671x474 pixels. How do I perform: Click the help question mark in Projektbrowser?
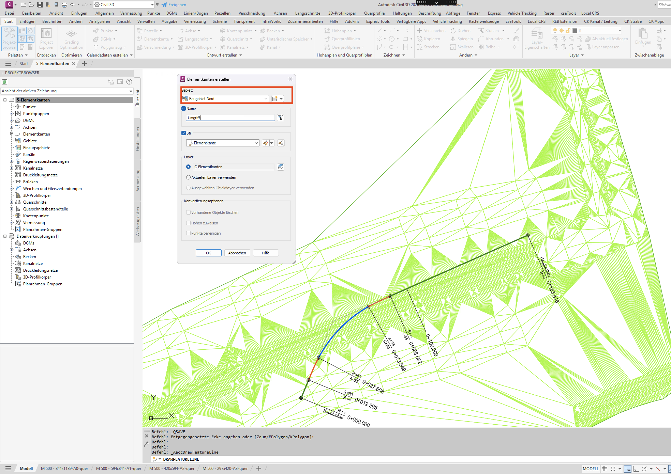click(129, 82)
